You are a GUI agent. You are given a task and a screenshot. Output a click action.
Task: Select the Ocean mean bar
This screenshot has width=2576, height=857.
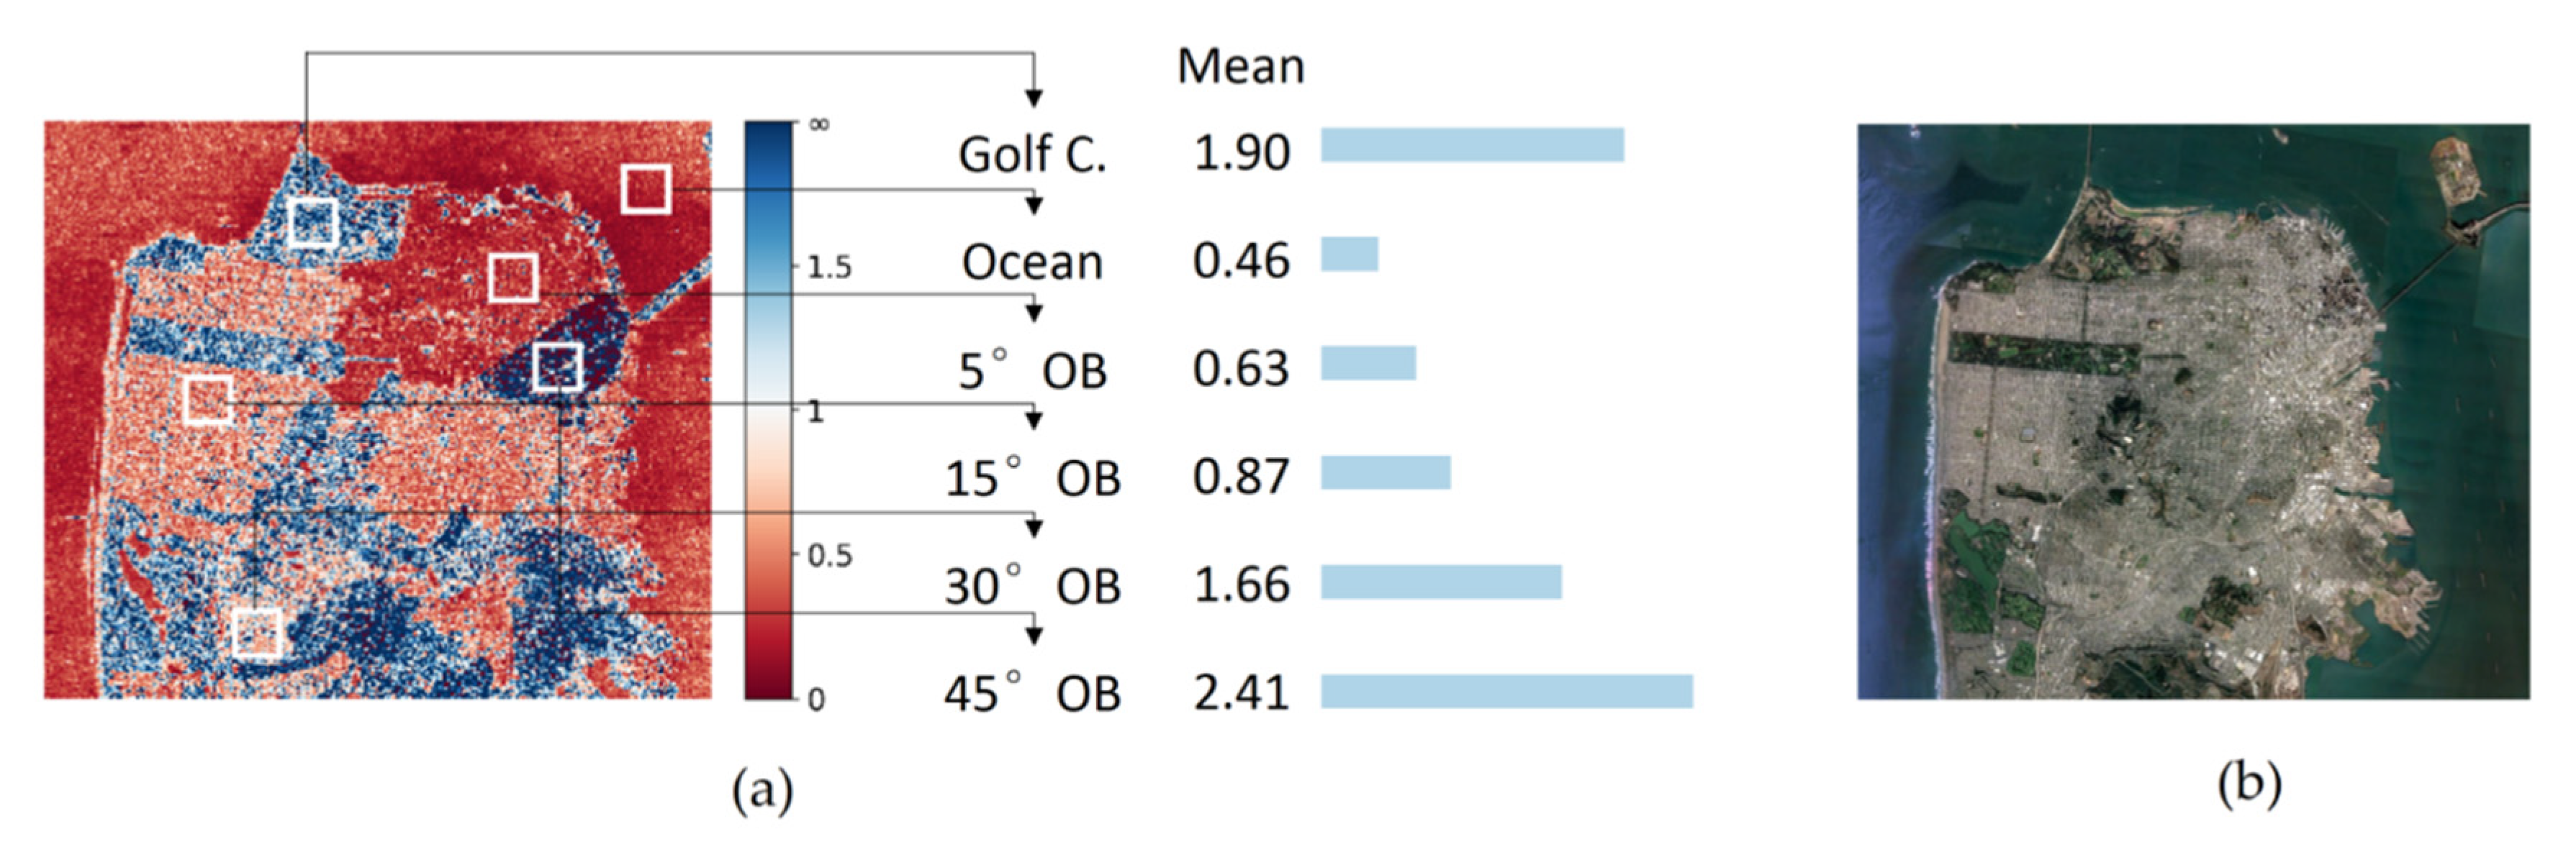(x=1349, y=254)
